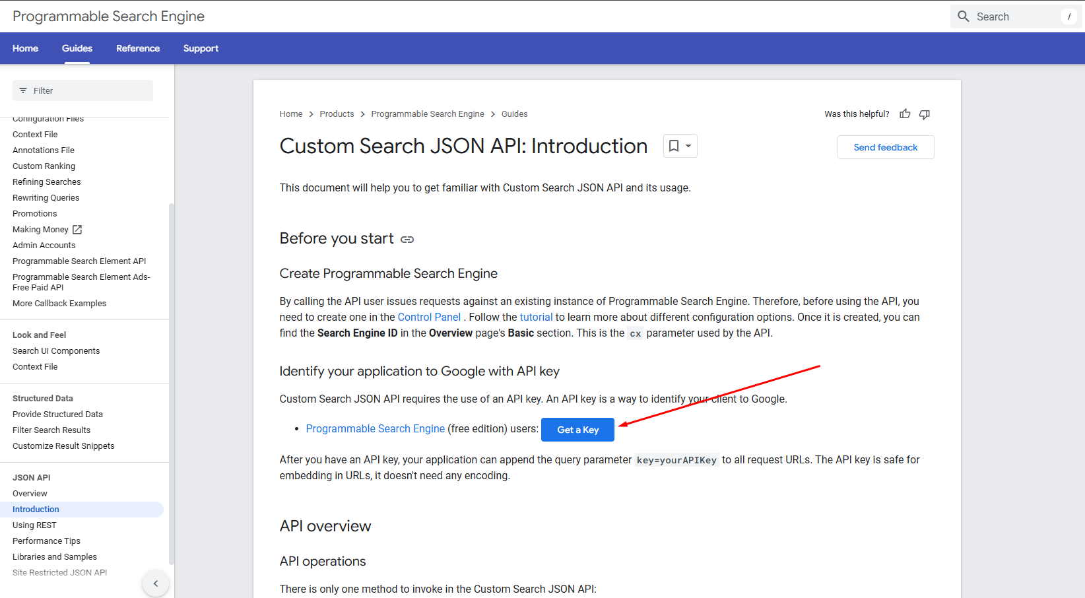Viewport: 1085px width, 598px height.
Task: Open Filter Search Results
Action: click(51, 430)
